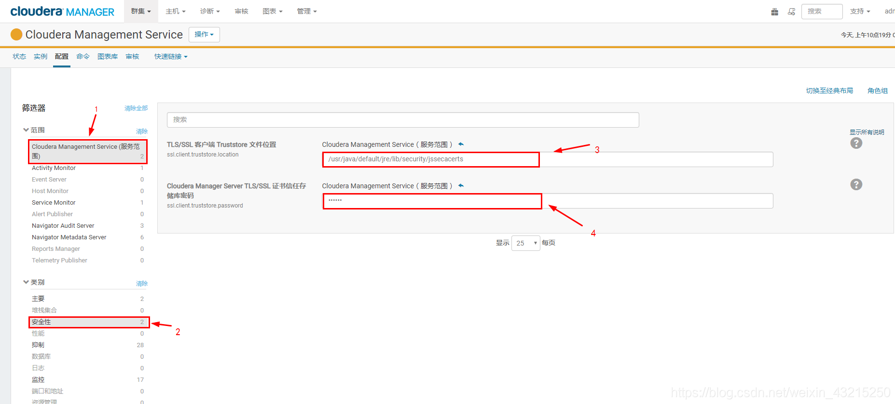Click the ssl.client.truststore.password property name
Viewport: 895px width, 404px height.
[x=205, y=206]
